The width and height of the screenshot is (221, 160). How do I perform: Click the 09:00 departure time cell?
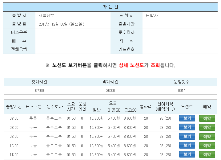coord(14,137)
